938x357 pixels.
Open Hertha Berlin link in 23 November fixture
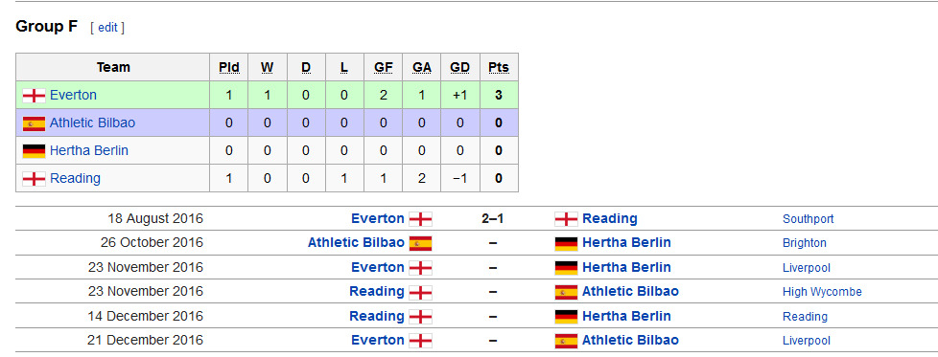click(626, 267)
